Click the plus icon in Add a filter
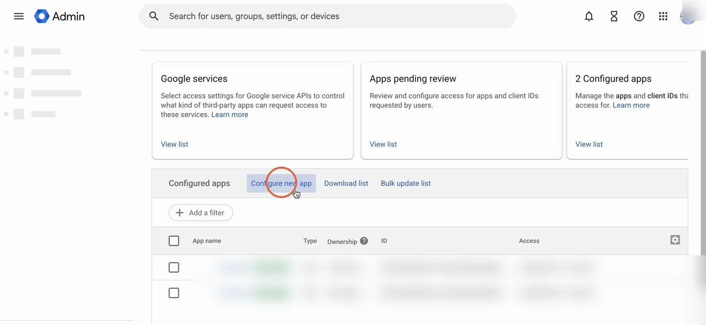 (x=179, y=213)
